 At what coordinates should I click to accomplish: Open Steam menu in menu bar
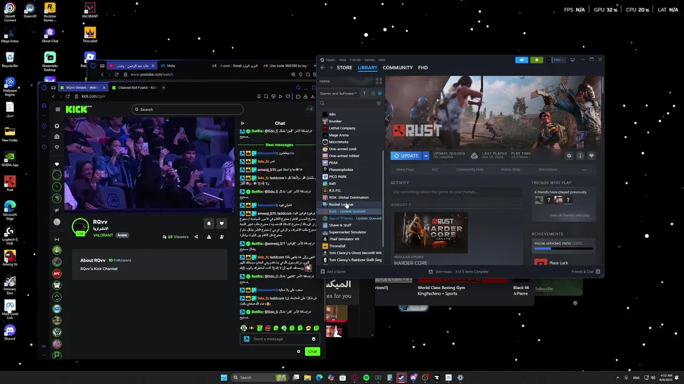(x=330, y=60)
